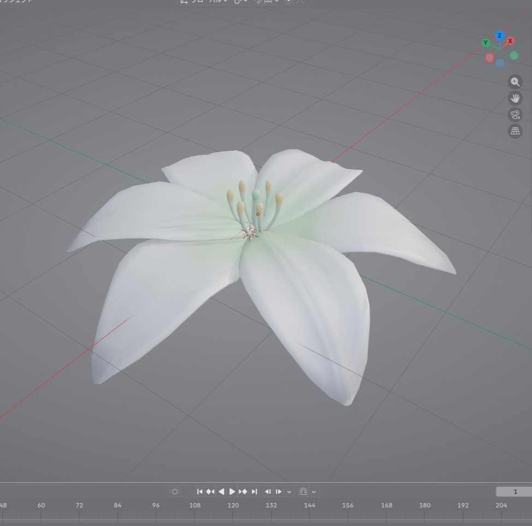Viewport: 532px width, 526px height.
Task: Step forward one frame in timeline
Action: click(279, 492)
